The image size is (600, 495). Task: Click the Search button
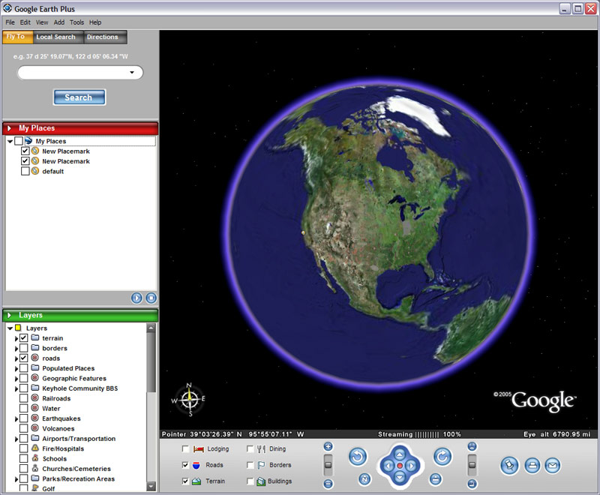pyautogui.click(x=79, y=97)
